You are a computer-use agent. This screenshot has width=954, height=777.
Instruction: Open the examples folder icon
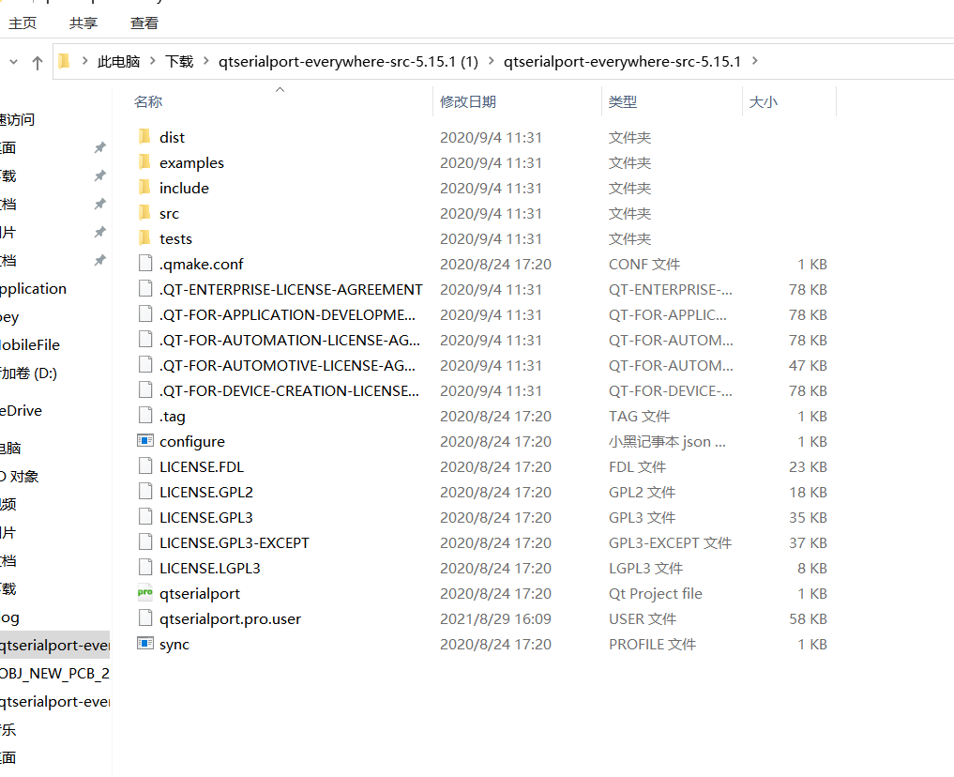[144, 162]
